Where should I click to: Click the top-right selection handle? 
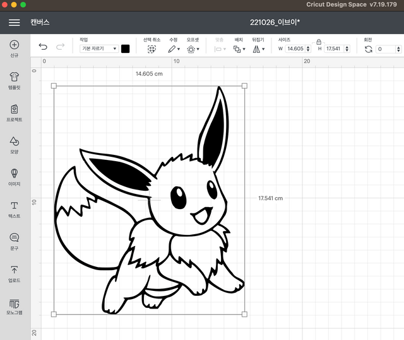click(x=244, y=86)
